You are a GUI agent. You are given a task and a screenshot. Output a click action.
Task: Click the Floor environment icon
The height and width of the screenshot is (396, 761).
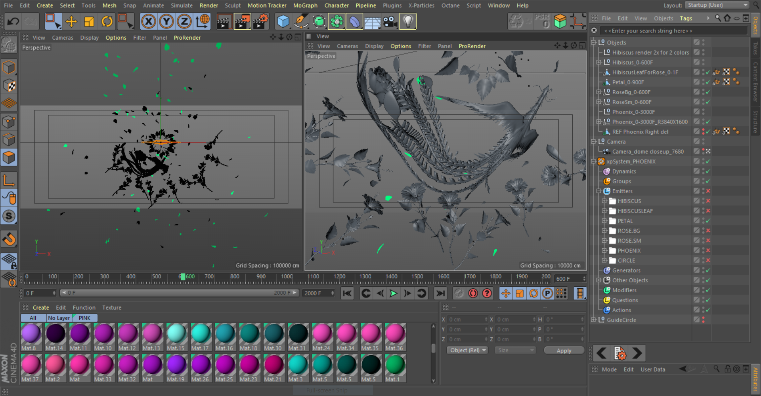(372, 21)
